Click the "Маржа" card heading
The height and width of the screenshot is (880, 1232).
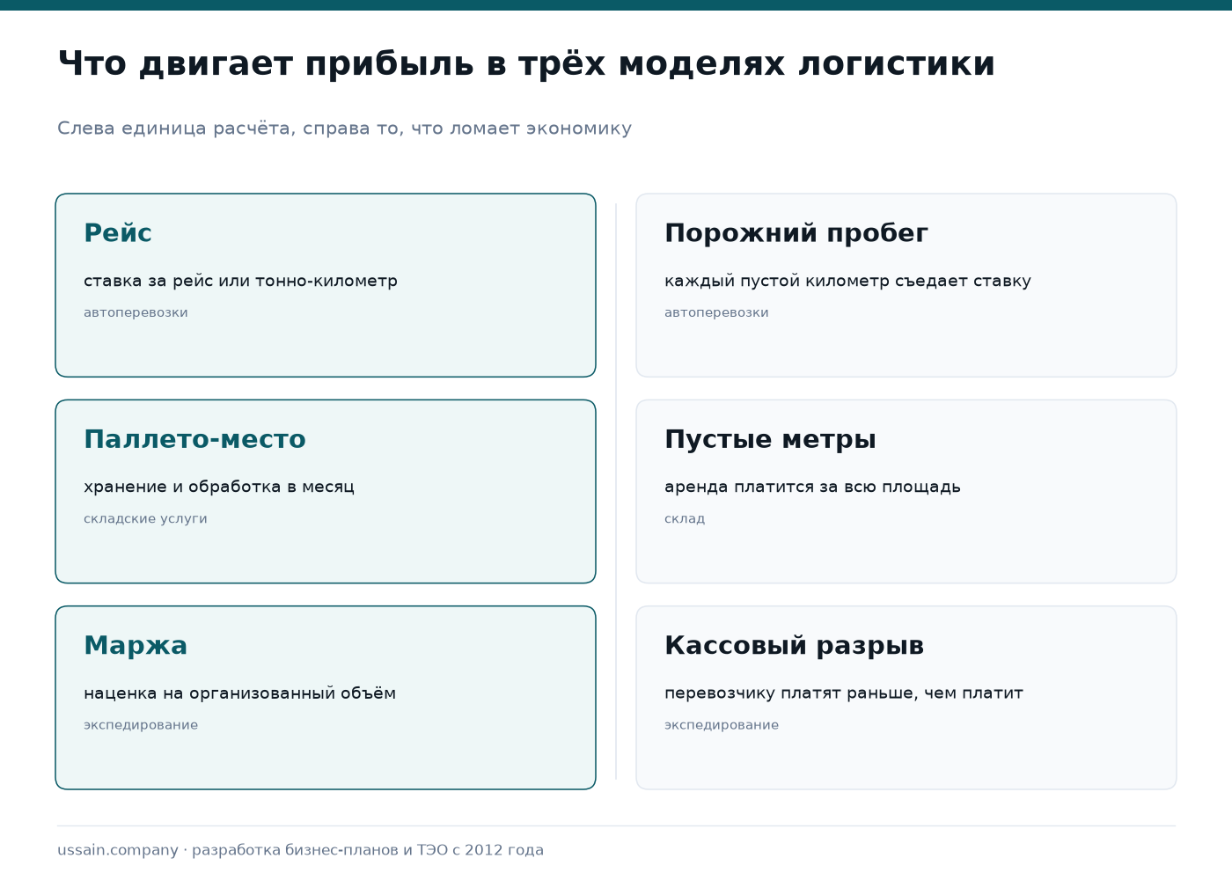[x=136, y=646]
